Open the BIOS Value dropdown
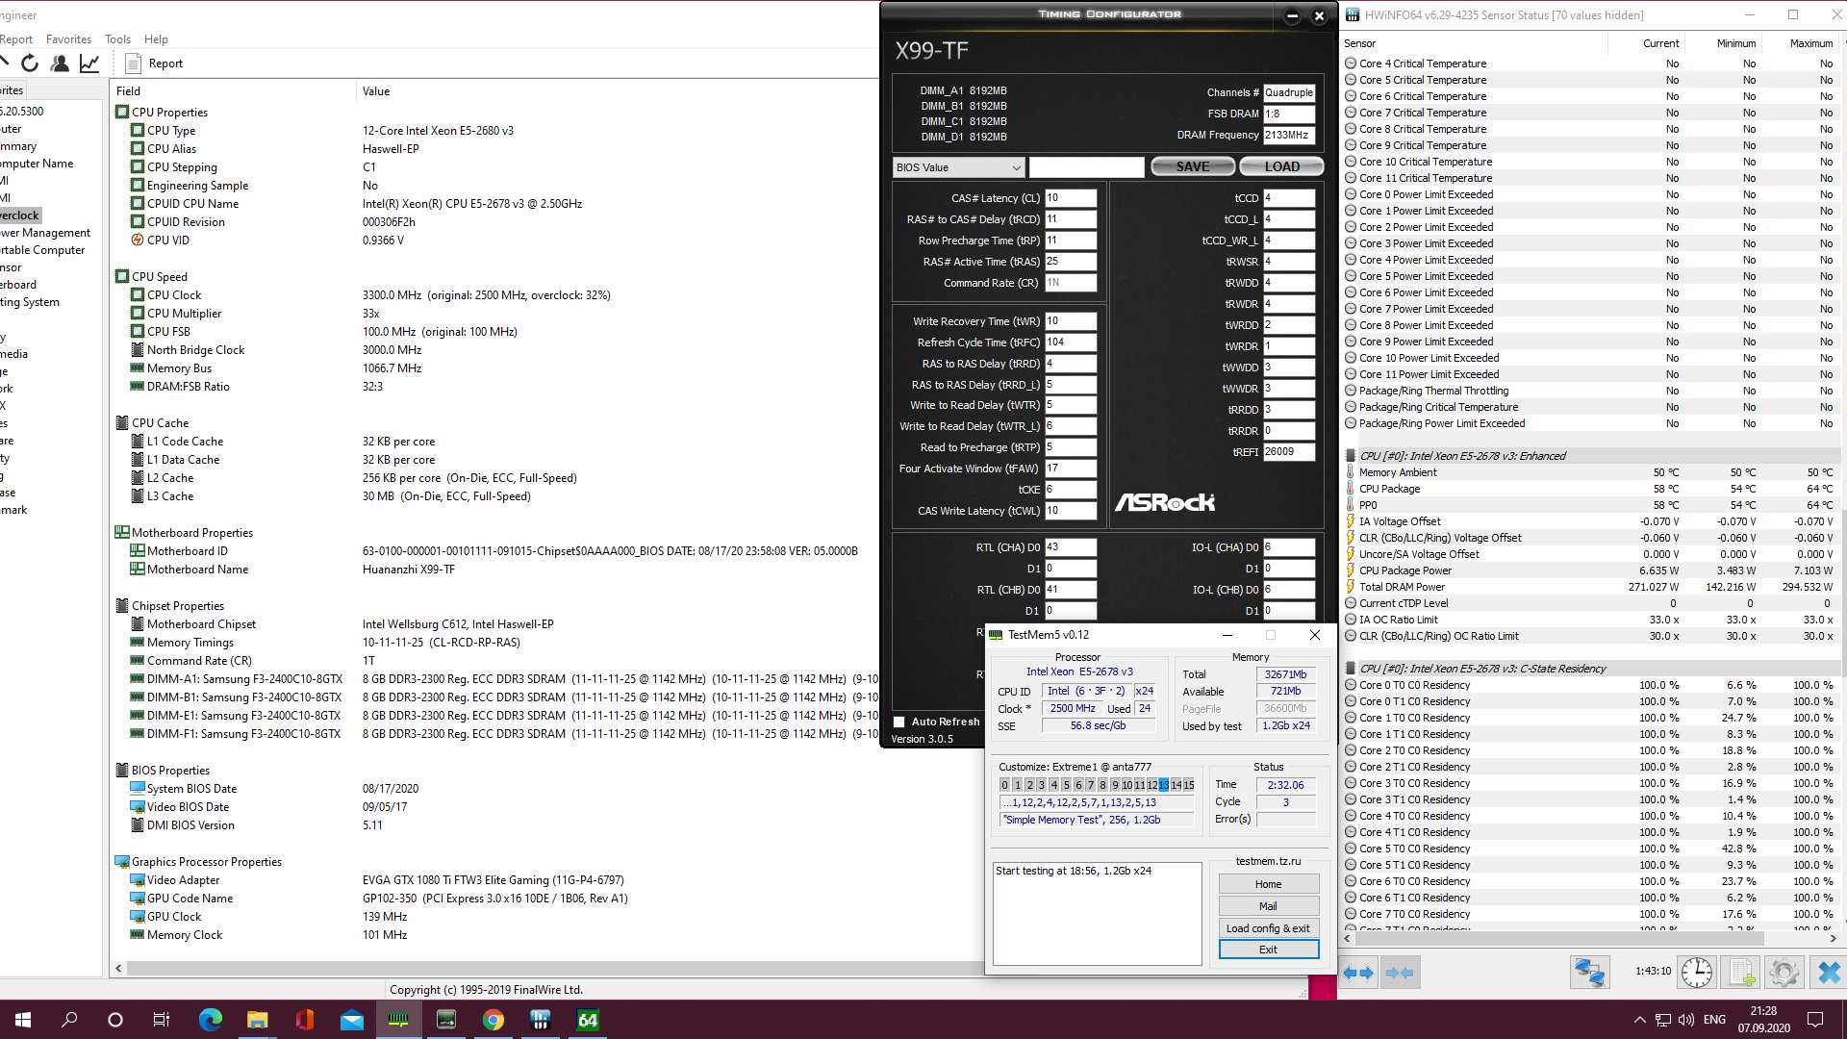1847x1039 pixels. pos(958,167)
